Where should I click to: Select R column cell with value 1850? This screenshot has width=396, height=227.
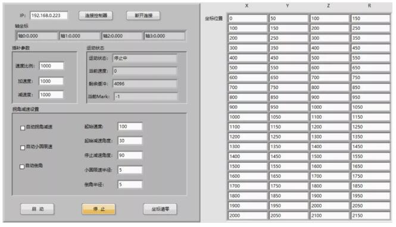coord(370,186)
